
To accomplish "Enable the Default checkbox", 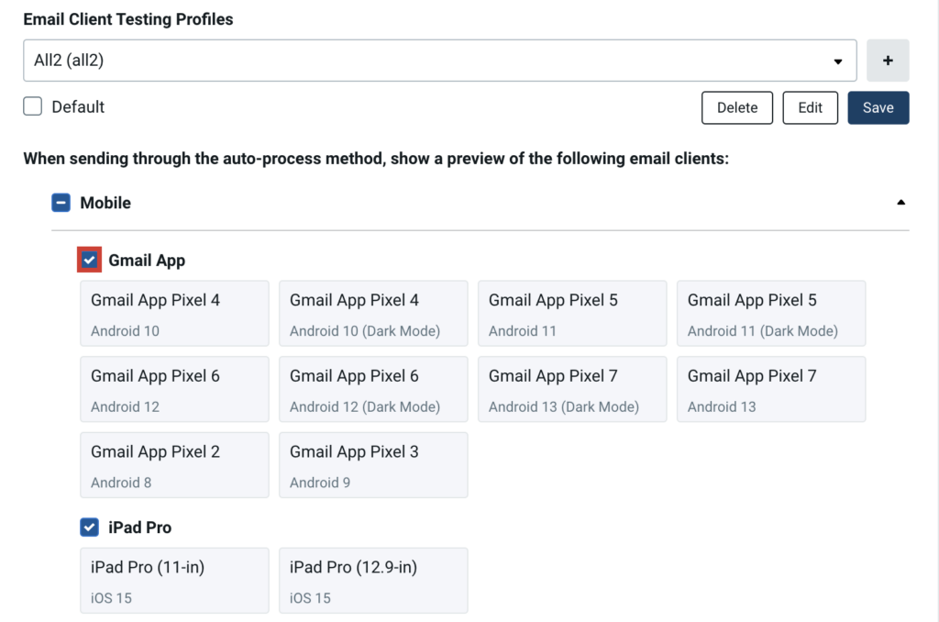I will pos(32,106).
